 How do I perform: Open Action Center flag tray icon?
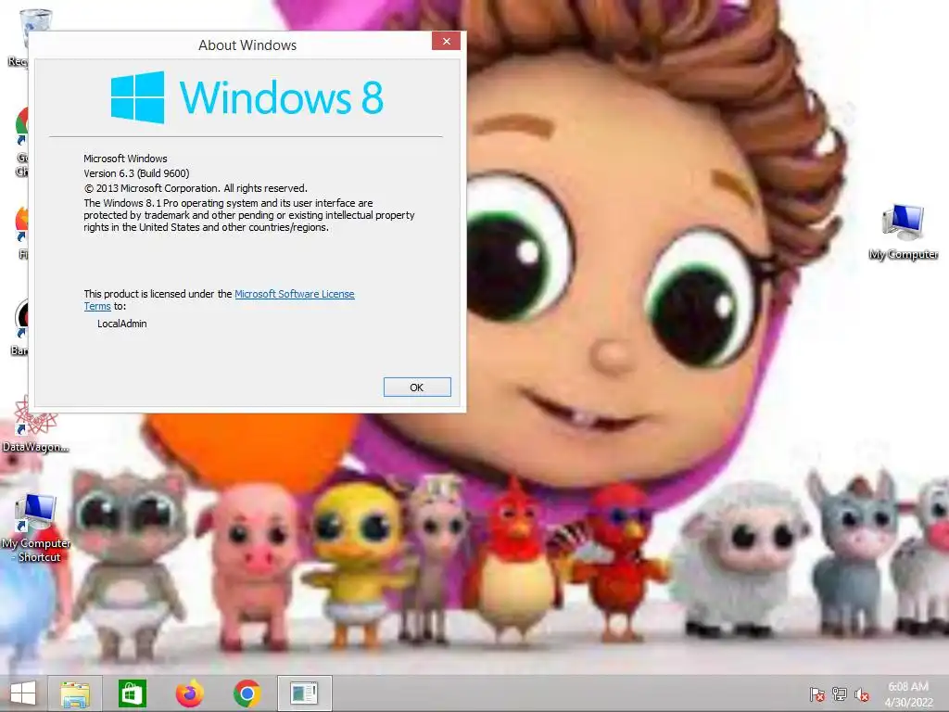coord(816,694)
